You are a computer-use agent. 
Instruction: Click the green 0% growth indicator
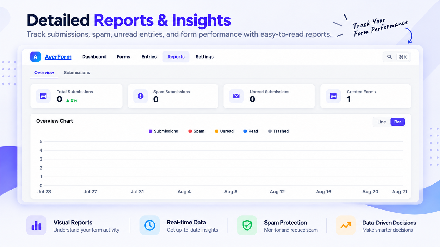click(72, 100)
